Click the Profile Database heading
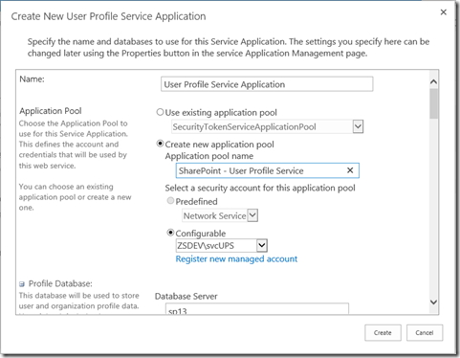 pos(60,283)
